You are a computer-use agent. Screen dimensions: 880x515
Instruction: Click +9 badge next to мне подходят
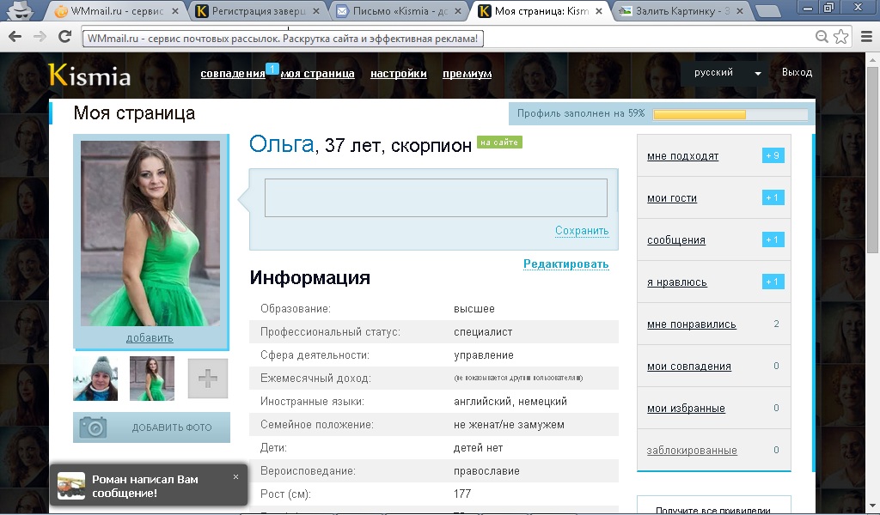773,156
